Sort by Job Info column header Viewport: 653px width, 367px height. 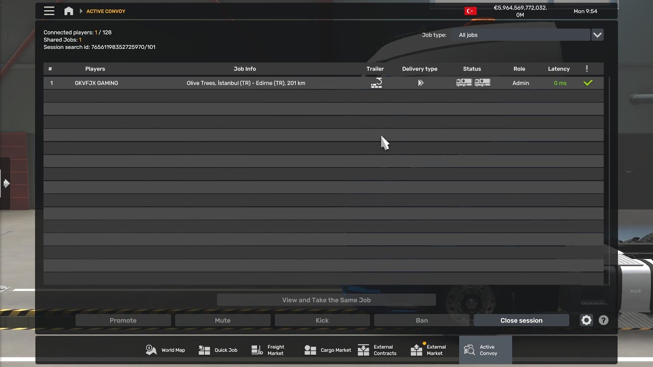point(245,69)
